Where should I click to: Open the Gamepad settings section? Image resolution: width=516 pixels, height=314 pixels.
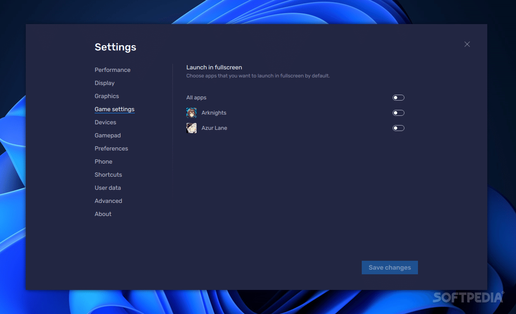pyautogui.click(x=108, y=135)
